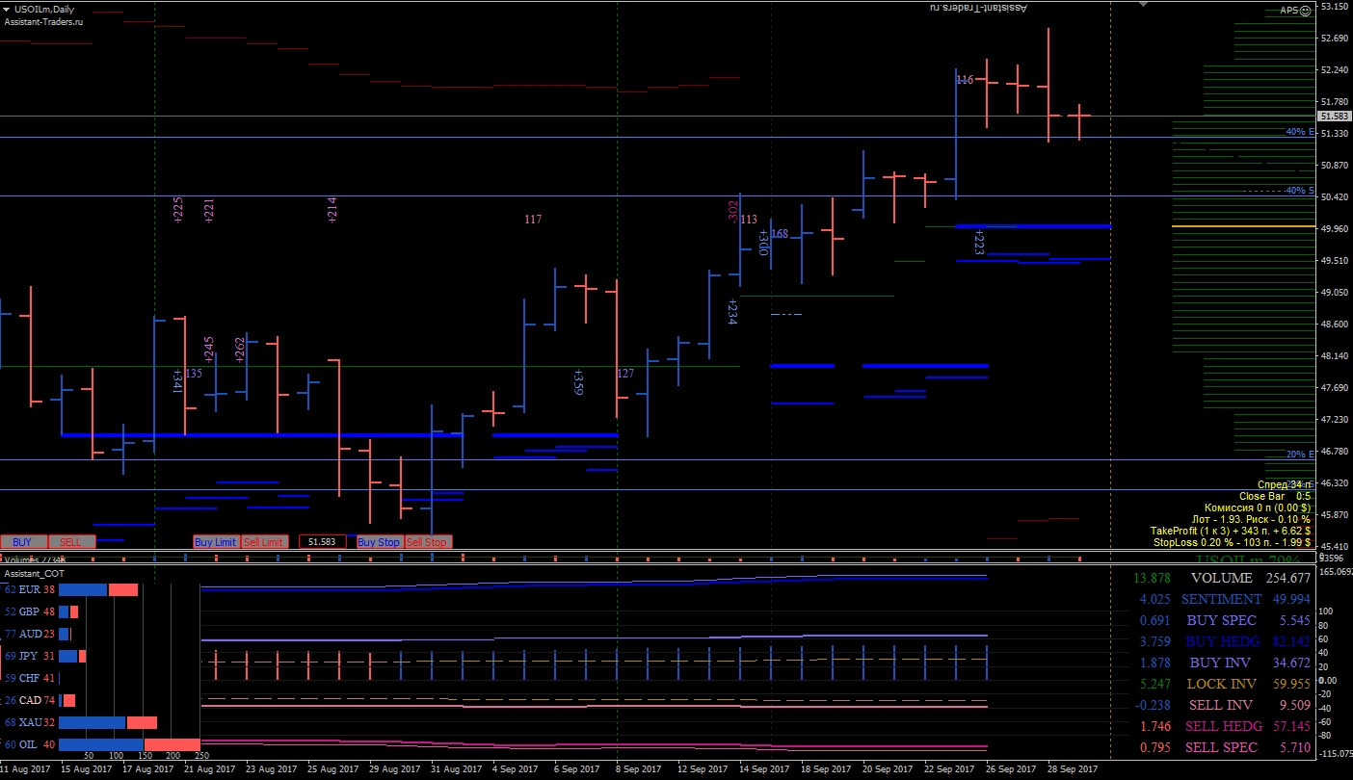Viewport: 1353px width, 780px height.
Task: Click the 254.677 volume value
Action: 1287,579
